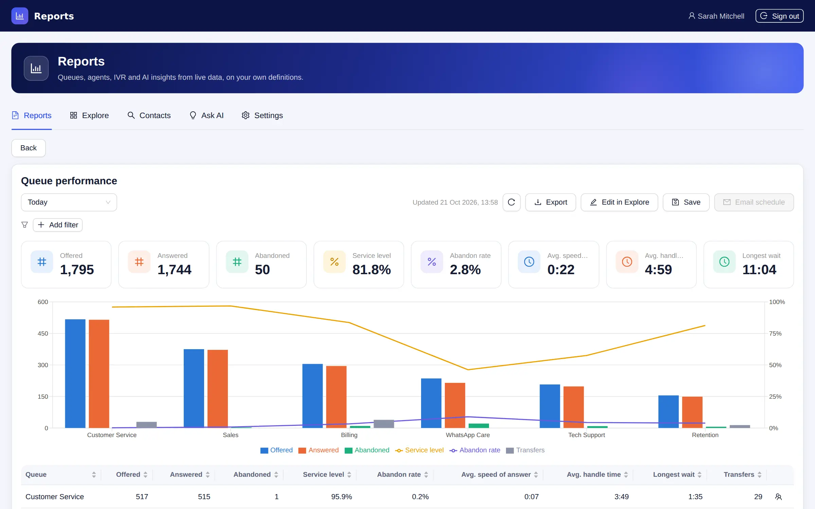The image size is (815, 509).
Task: Toggle Answered series in chart legend
Action: click(319, 450)
